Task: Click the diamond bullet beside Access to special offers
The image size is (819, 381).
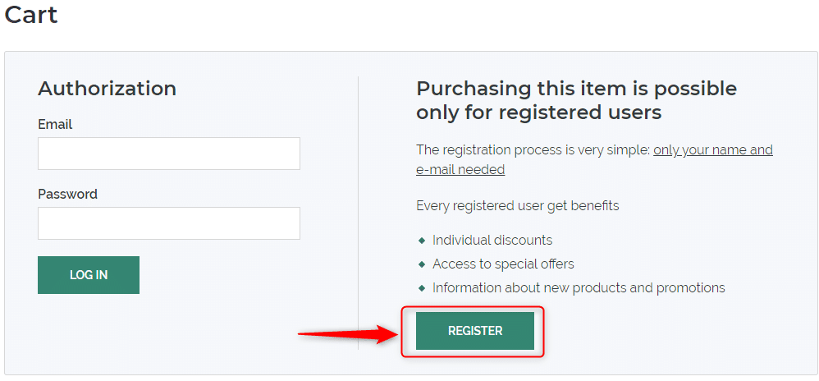Action: [x=422, y=264]
